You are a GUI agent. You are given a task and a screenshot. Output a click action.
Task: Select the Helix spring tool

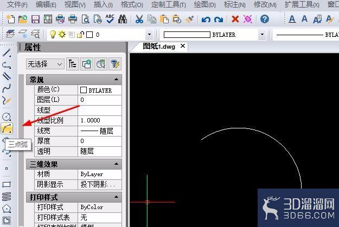coord(7,197)
